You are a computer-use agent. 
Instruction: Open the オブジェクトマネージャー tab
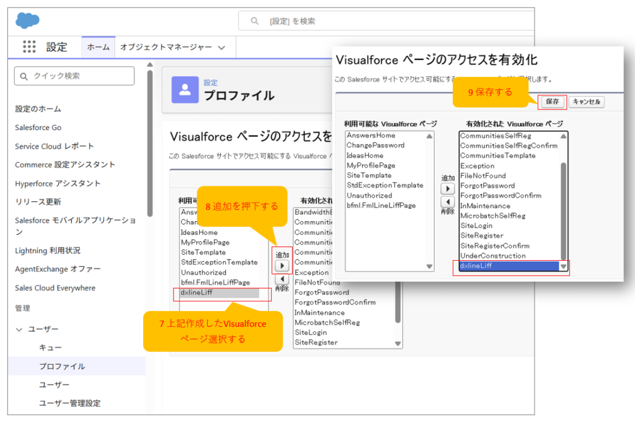point(166,47)
